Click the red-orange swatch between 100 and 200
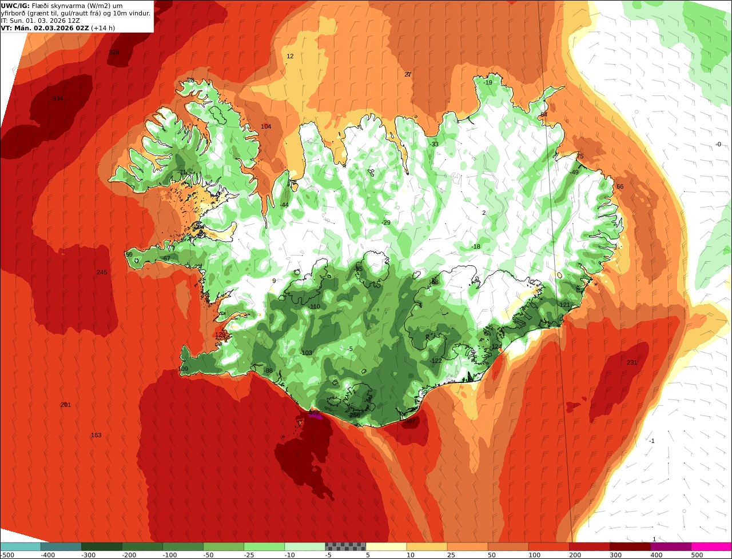This screenshot has height=559, width=732. click(x=548, y=546)
